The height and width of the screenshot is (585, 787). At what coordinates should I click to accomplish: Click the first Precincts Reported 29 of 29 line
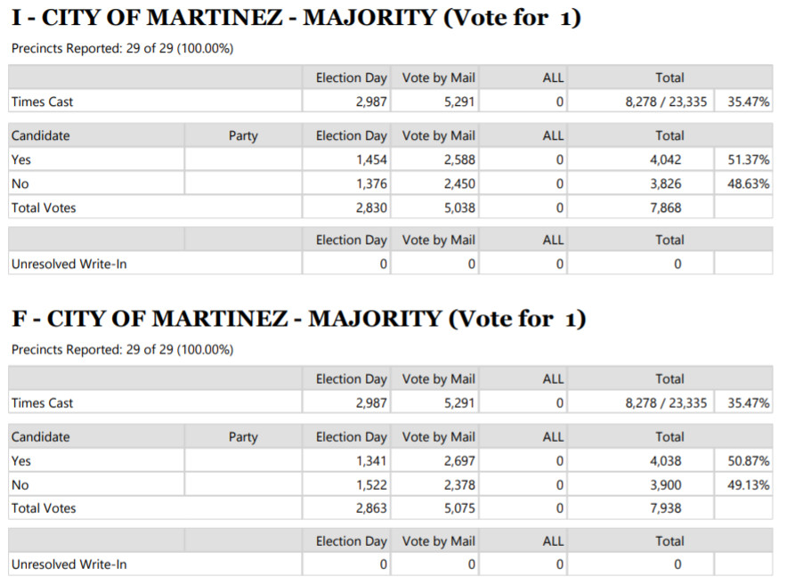coord(123,49)
